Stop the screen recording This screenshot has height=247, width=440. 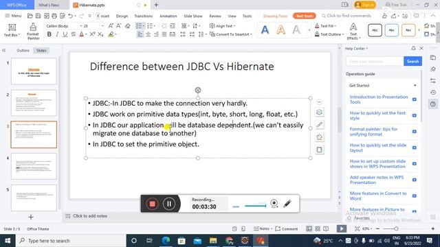pyautogui.click(x=153, y=204)
